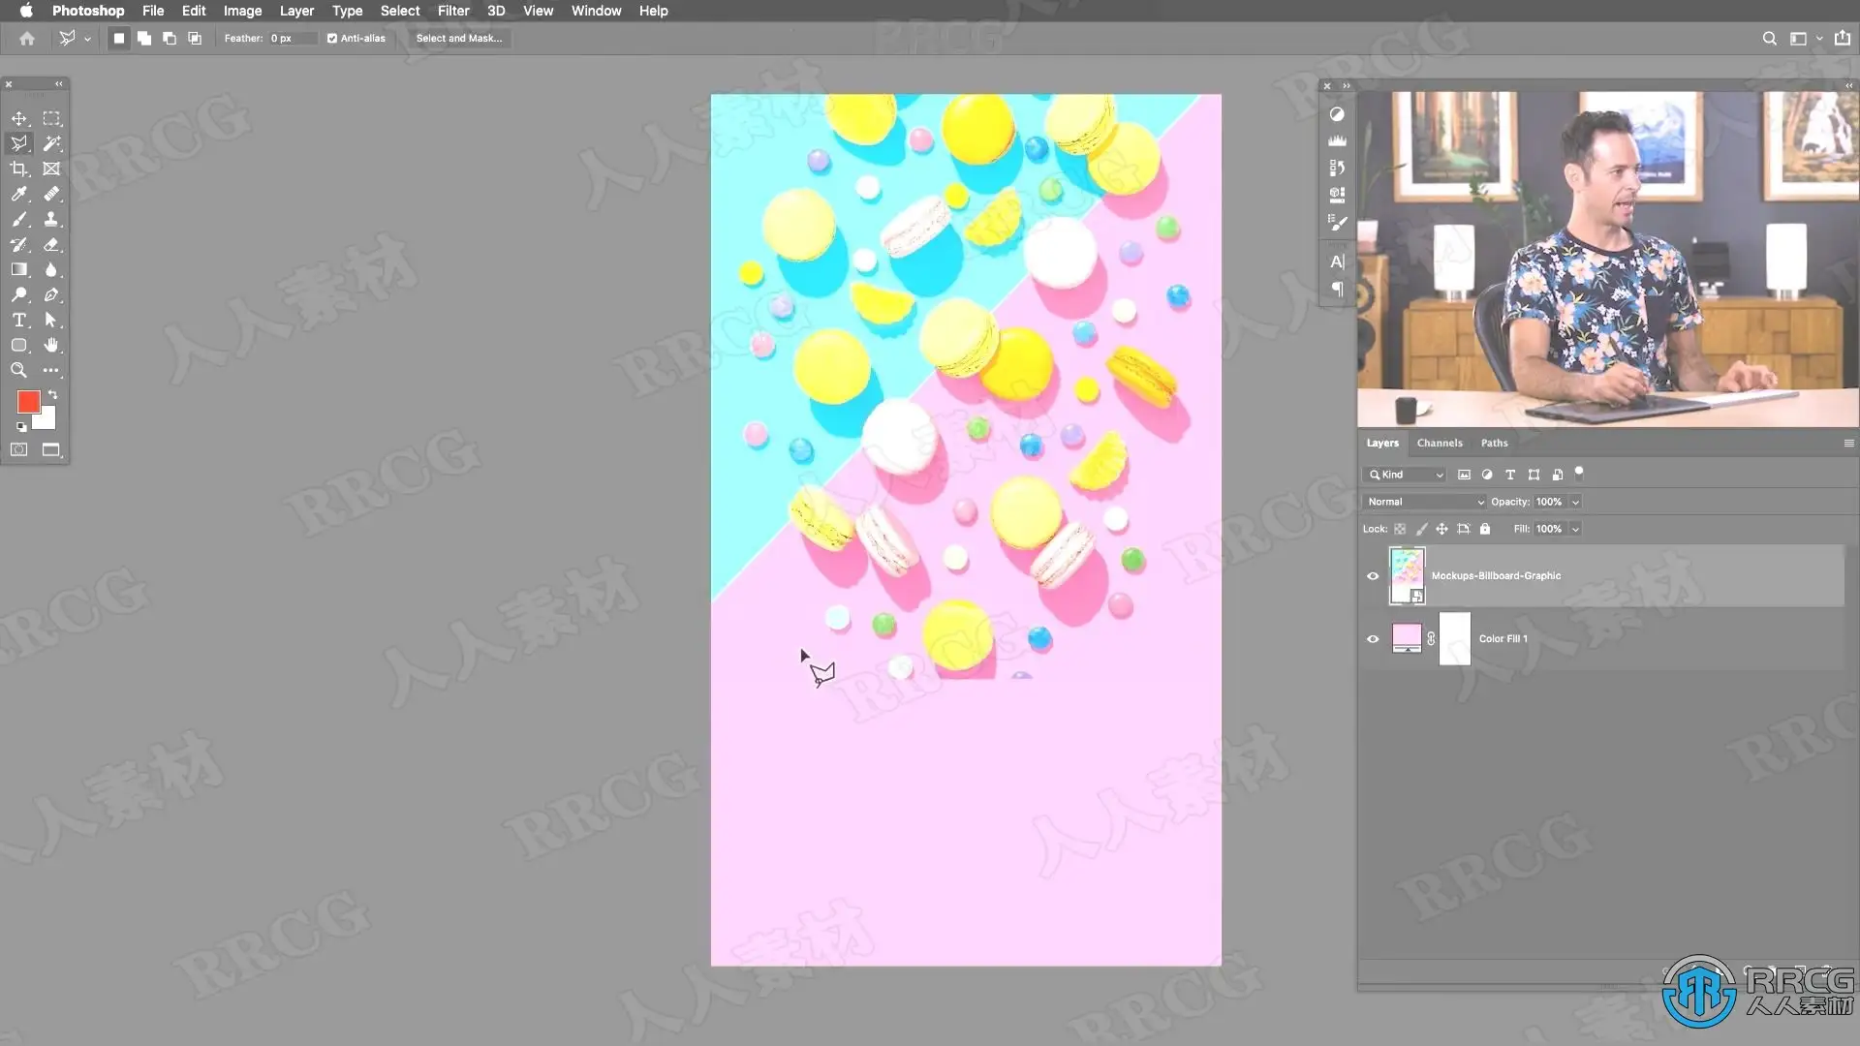Screen dimensions: 1860x1046
Task: Switch to the Channels tab
Action: 1440,443
